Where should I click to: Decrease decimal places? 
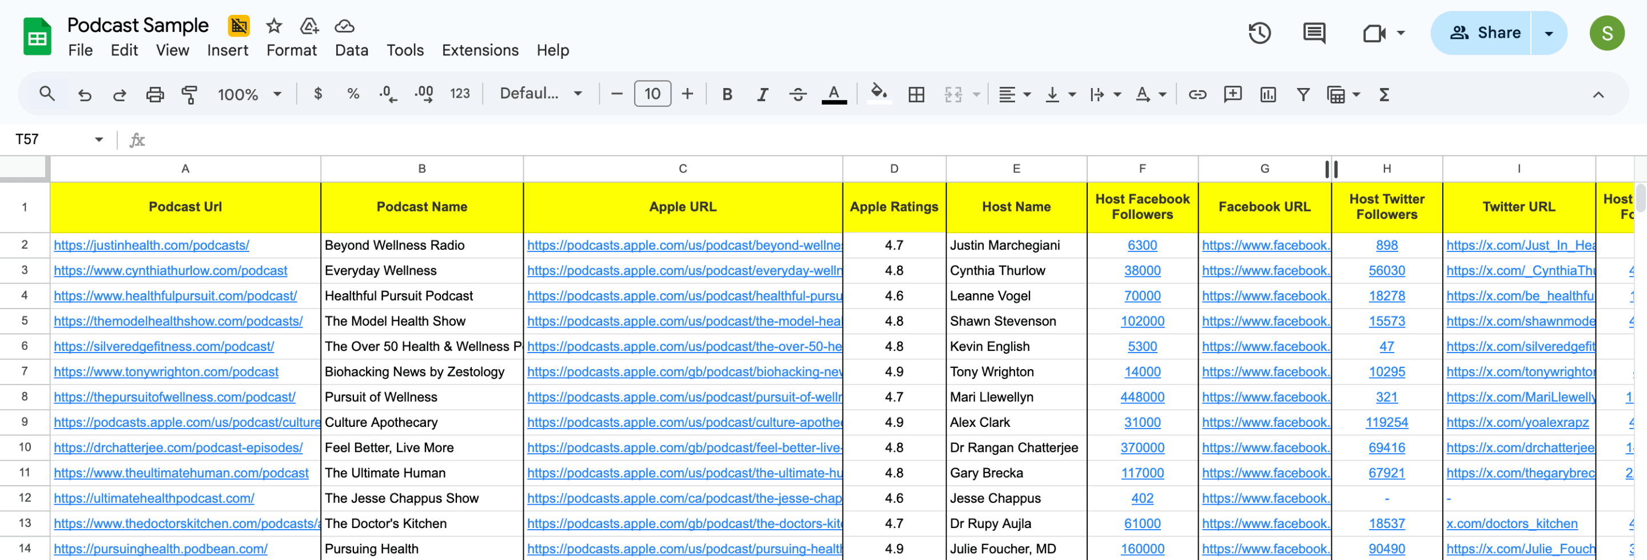pyautogui.click(x=388, y=94)
